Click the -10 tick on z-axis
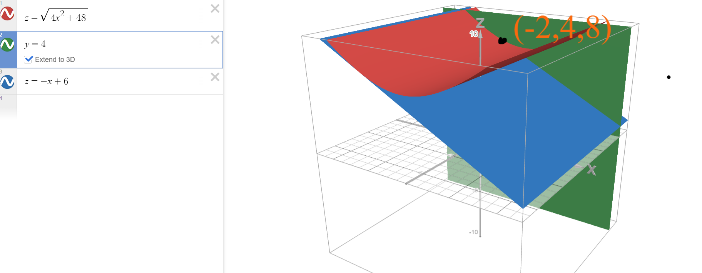The height and width of the screenshot is (273, 702). [473, 232]
